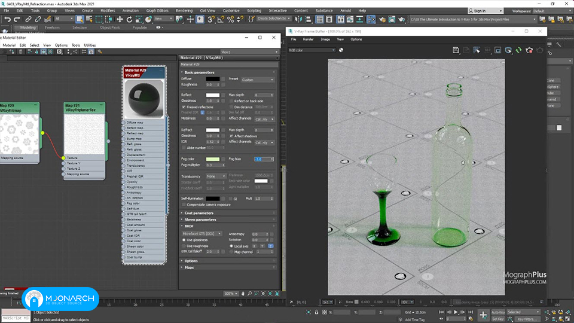Expand Coat parameters rollout
The height and width of the screenshot is (323, 574).
point(199,213)
